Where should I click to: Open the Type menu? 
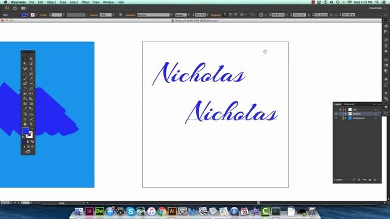coord(63,2)
